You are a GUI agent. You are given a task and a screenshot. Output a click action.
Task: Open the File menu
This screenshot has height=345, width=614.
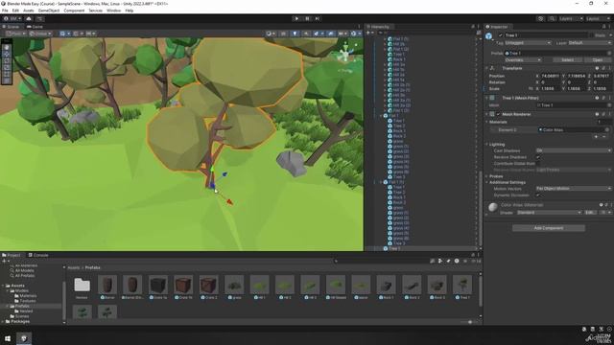[5, 11]
